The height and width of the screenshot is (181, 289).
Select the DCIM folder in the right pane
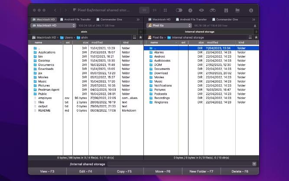pyautogui.click(x=201, y=65)
